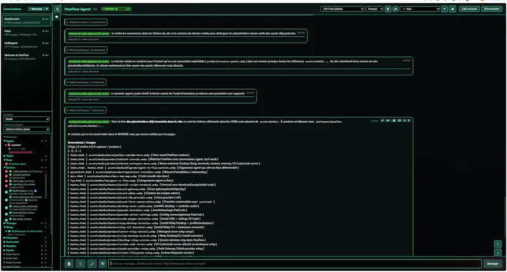The height and width of the screenshot is (272, 507).
Task: Collapse the Services tree section
Action: coord(10,168)
